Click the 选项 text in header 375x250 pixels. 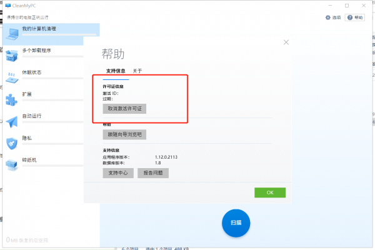click(x=336, y=17)
